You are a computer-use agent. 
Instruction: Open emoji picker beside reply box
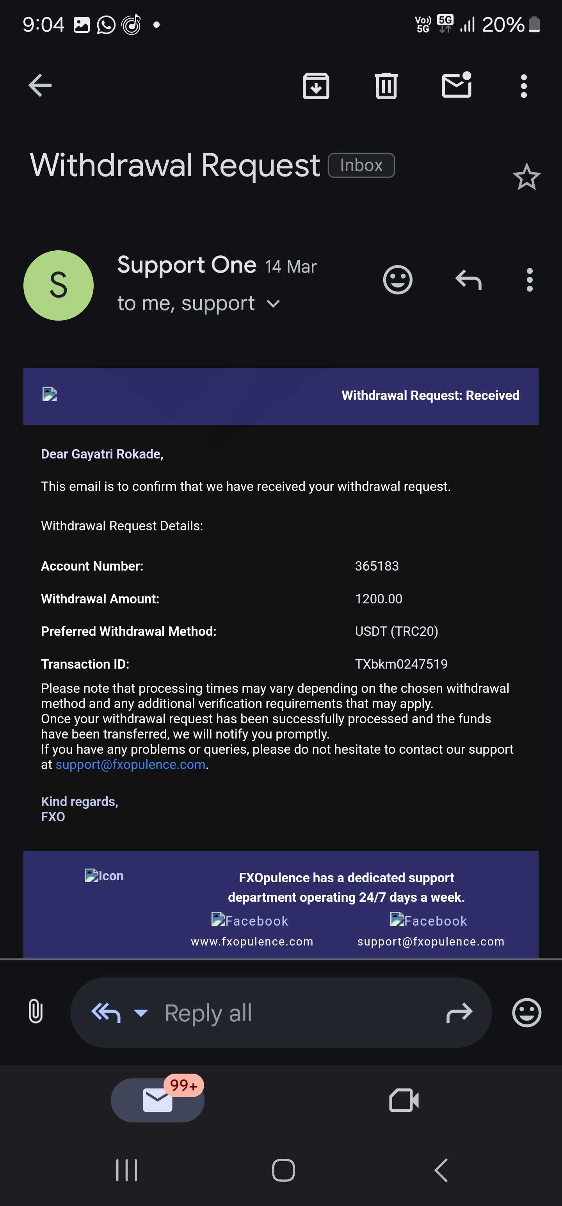pyautogui.click(x=526, y=1013)
